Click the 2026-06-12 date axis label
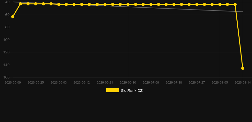Screen dimensions: 252x122 click(x=82, y=83)
